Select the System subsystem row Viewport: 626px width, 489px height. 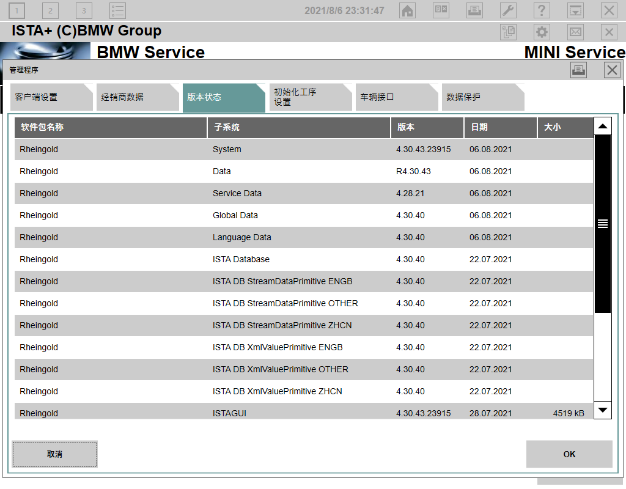304,149
